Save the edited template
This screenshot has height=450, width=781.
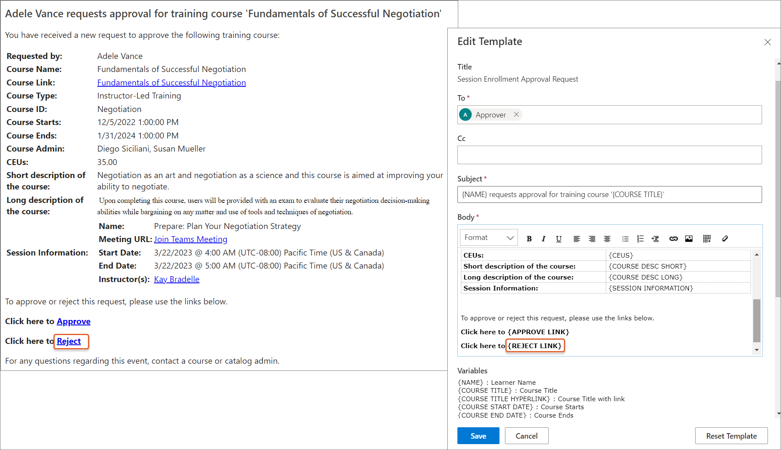478,436
